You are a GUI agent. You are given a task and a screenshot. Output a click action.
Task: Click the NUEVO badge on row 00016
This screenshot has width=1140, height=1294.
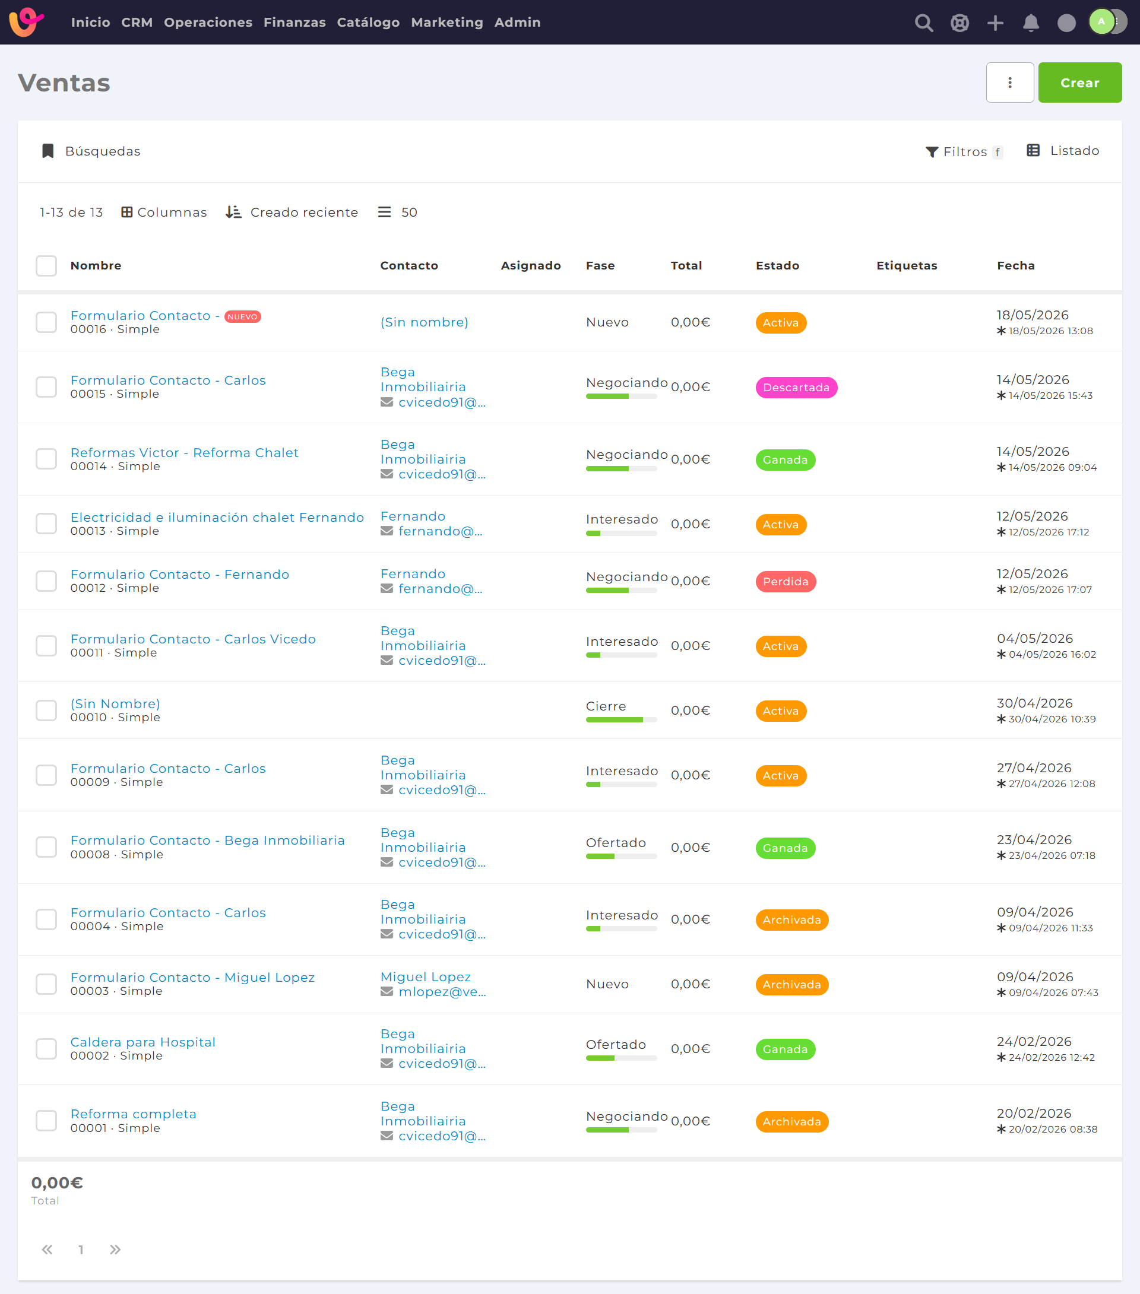tap(243, 316)
